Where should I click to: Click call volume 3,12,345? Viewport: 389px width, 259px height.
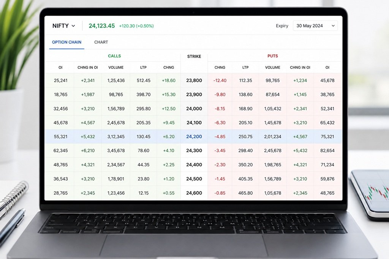116,136
